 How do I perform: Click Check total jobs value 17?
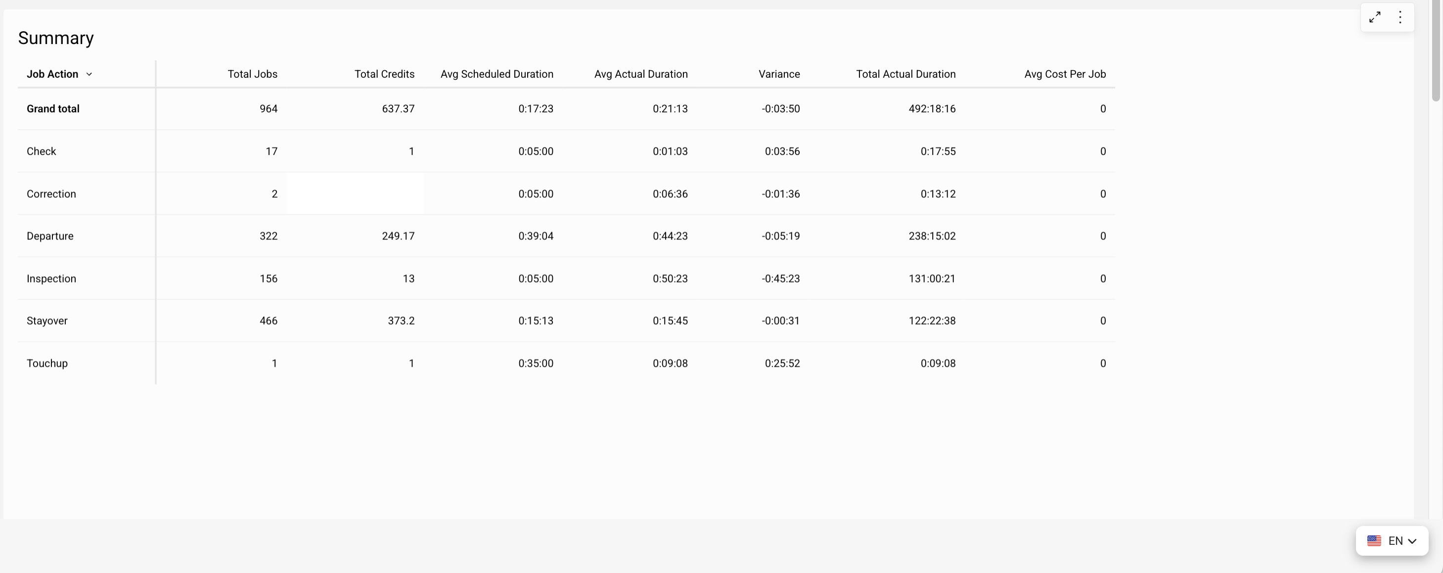(x=271, y=151)
